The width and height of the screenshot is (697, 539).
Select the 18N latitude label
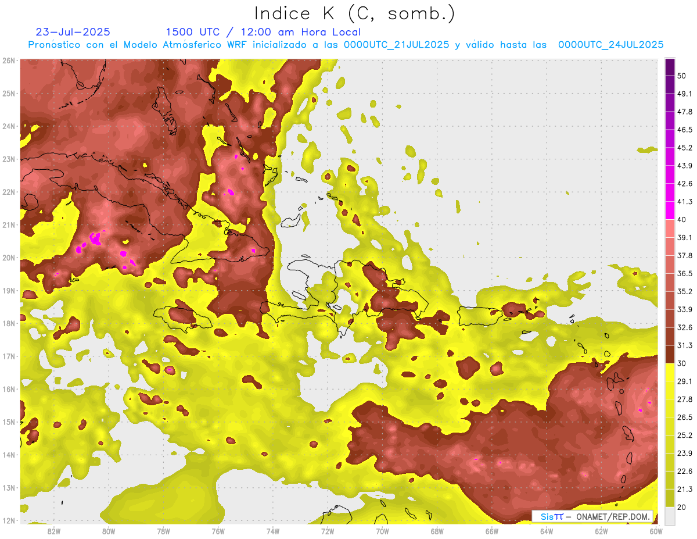8,323
